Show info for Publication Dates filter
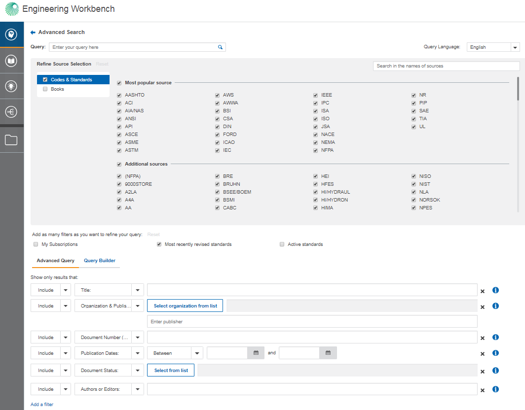Image resolution: width=525 pixels, height=410 pixels. pos(495,353)
